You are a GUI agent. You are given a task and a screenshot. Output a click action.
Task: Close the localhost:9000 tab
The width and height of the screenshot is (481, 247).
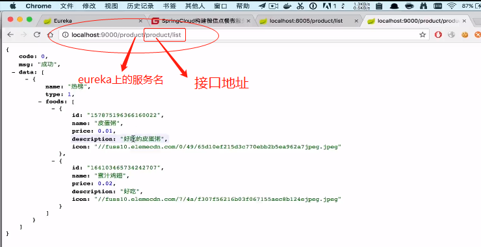point(464,21)
